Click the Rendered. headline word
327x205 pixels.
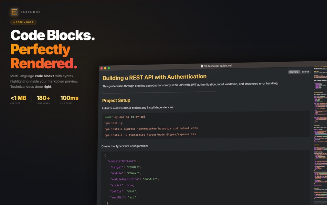[44, 64]
